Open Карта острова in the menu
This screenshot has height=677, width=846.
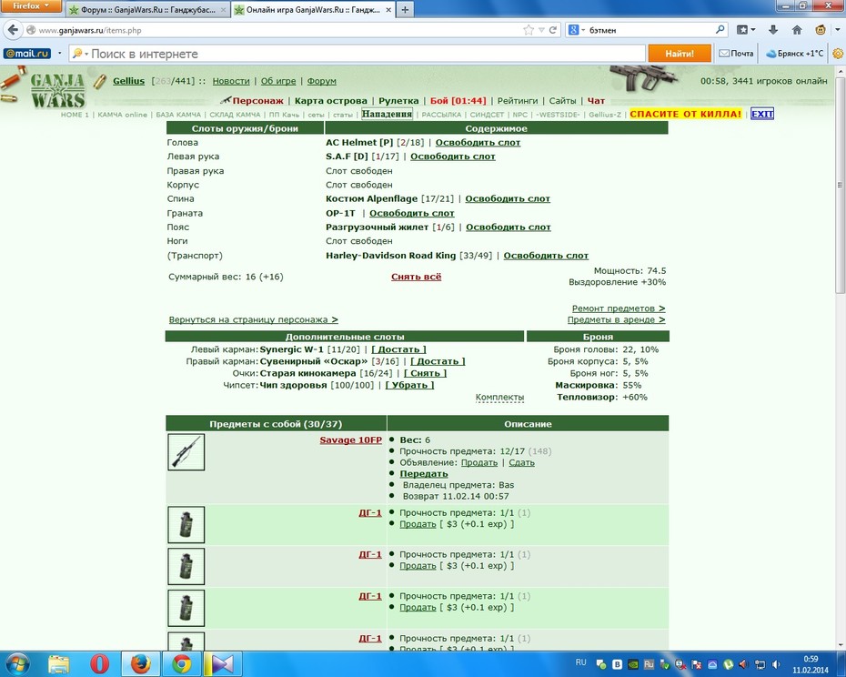point(331,100)
